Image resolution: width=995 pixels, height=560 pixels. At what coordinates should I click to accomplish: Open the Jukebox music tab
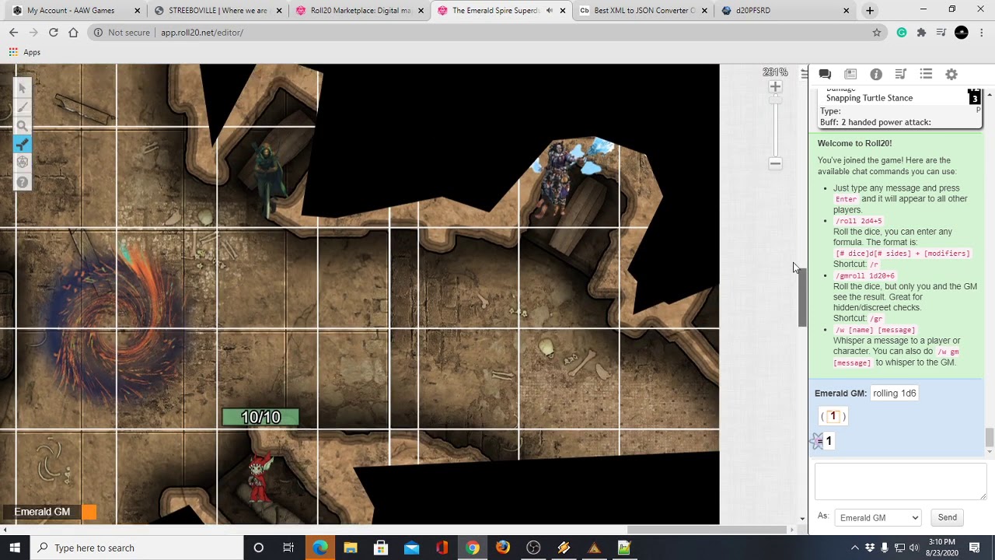point(901,74)
